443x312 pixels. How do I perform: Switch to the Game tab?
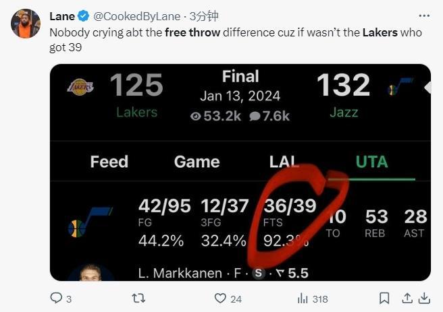(197, 162)
